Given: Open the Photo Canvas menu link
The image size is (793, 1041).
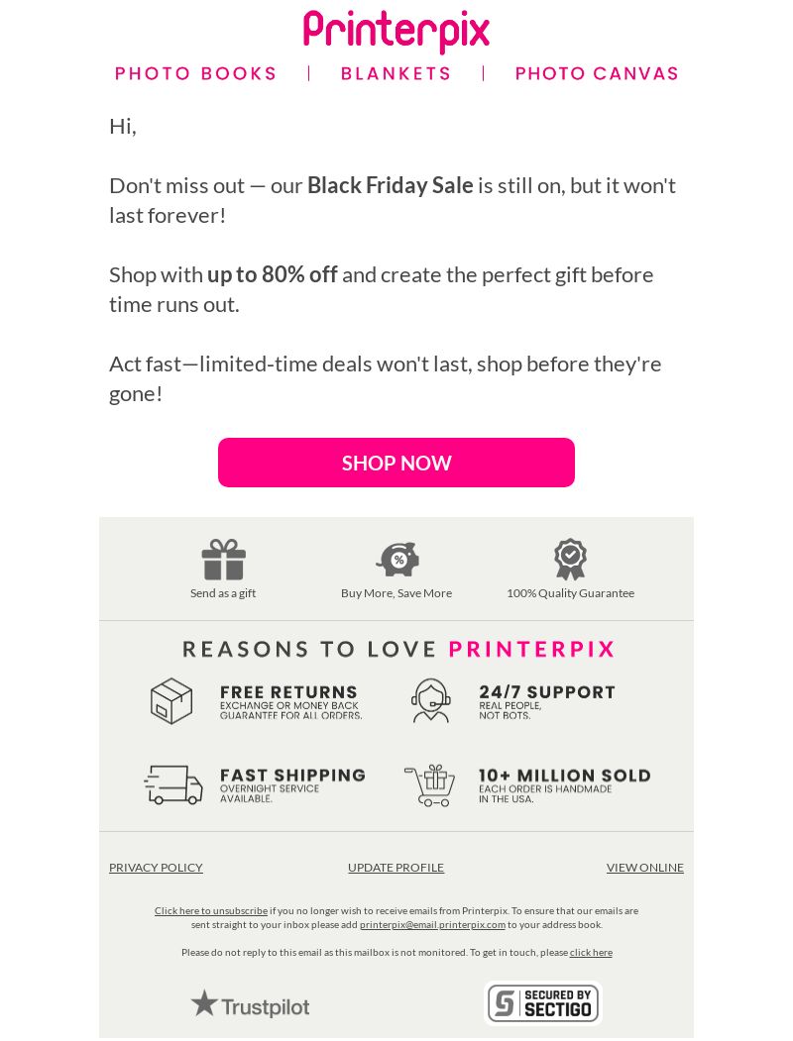Looking at the screenshot, I should (x=597, y=73).
